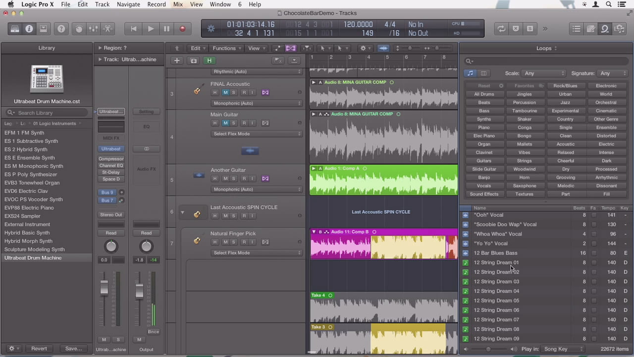
Task: Toggle the green Hide tracks H button
Action: click(x=209, y=60)
